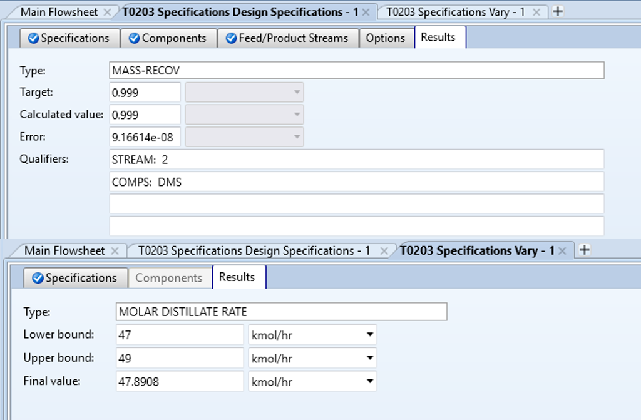Switch to the Feed/Product Streams tab
This screenshot has width=641, height=420.
[287, 38]
